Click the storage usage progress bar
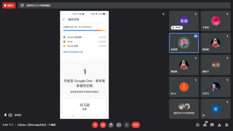233x131 pixels. 84,31
